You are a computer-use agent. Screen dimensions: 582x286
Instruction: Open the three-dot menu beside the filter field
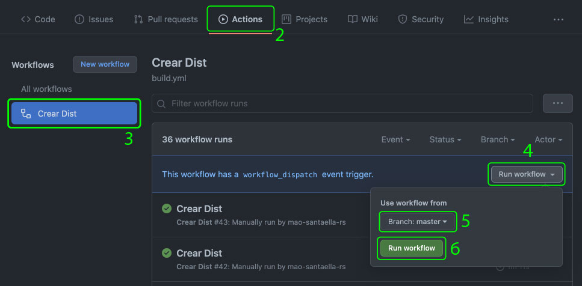[558, 103]
